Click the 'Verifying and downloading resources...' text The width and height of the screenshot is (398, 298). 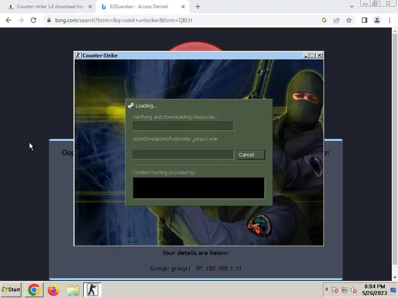[176, 117]
